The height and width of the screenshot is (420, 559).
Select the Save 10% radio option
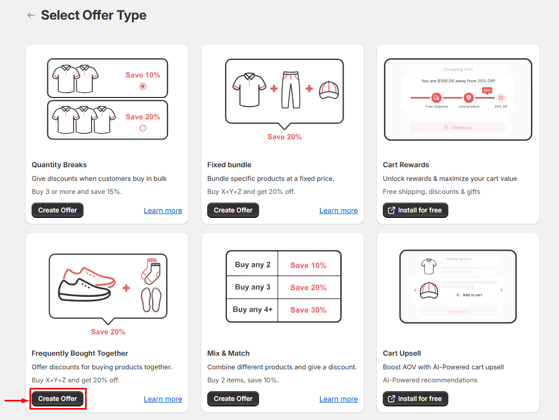[x=143, y=86]
